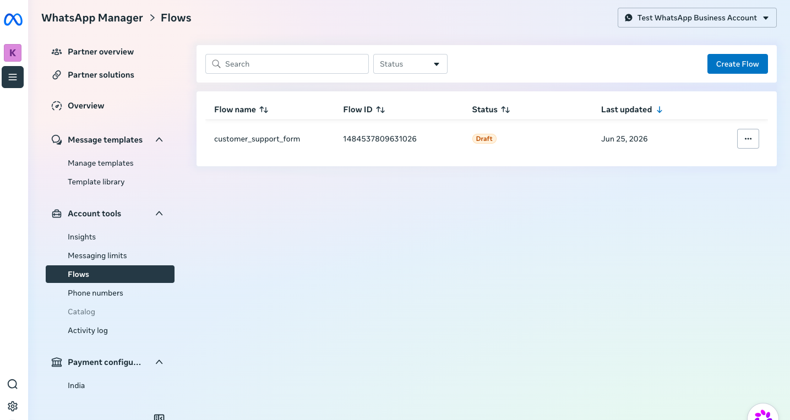This screenshot has height=420, width=790.
Task: Open Messaging limits page
Action: click(x=97, y=255)
